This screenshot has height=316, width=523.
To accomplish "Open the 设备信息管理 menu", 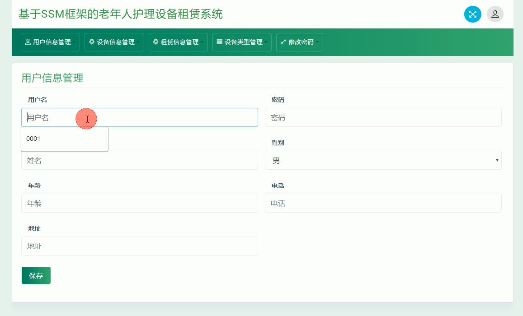I will (114, 42).
